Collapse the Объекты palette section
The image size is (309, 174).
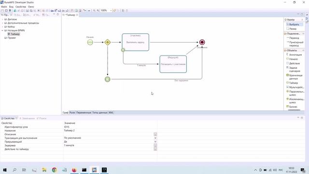pos(303,50)
